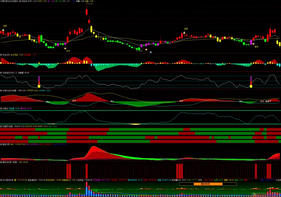The image size is (281, 197).
Task: Open the settings icon for 中期方向线
Action: (1, 91)
